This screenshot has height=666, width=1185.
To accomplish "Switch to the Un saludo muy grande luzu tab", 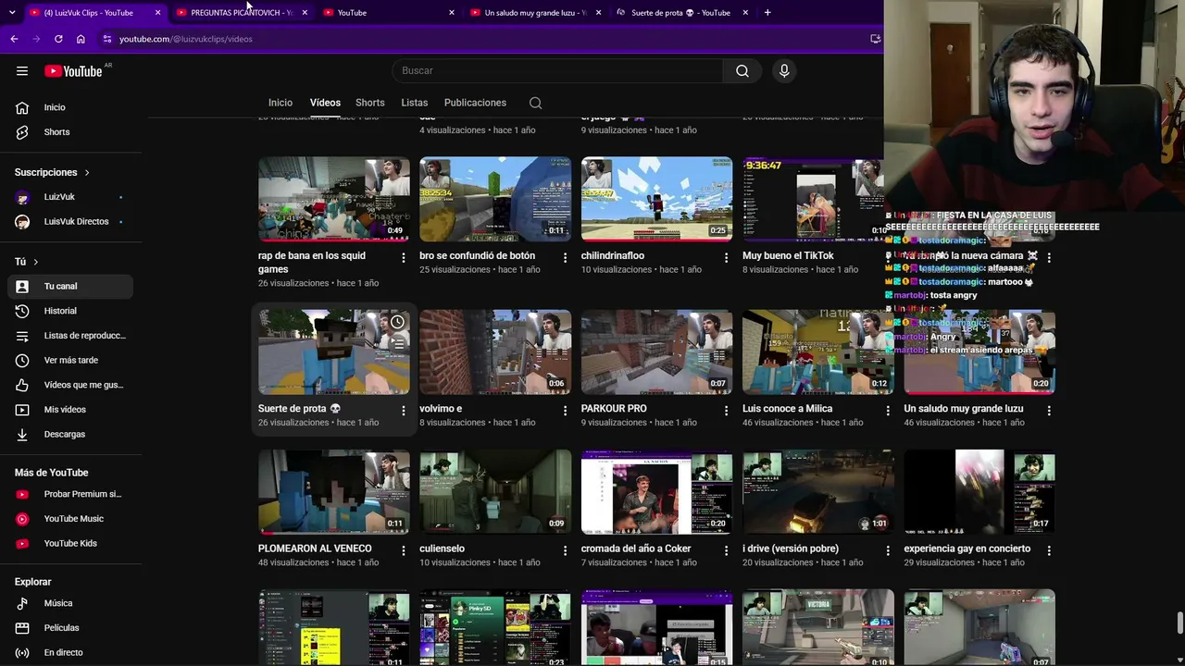I will 533,12.
